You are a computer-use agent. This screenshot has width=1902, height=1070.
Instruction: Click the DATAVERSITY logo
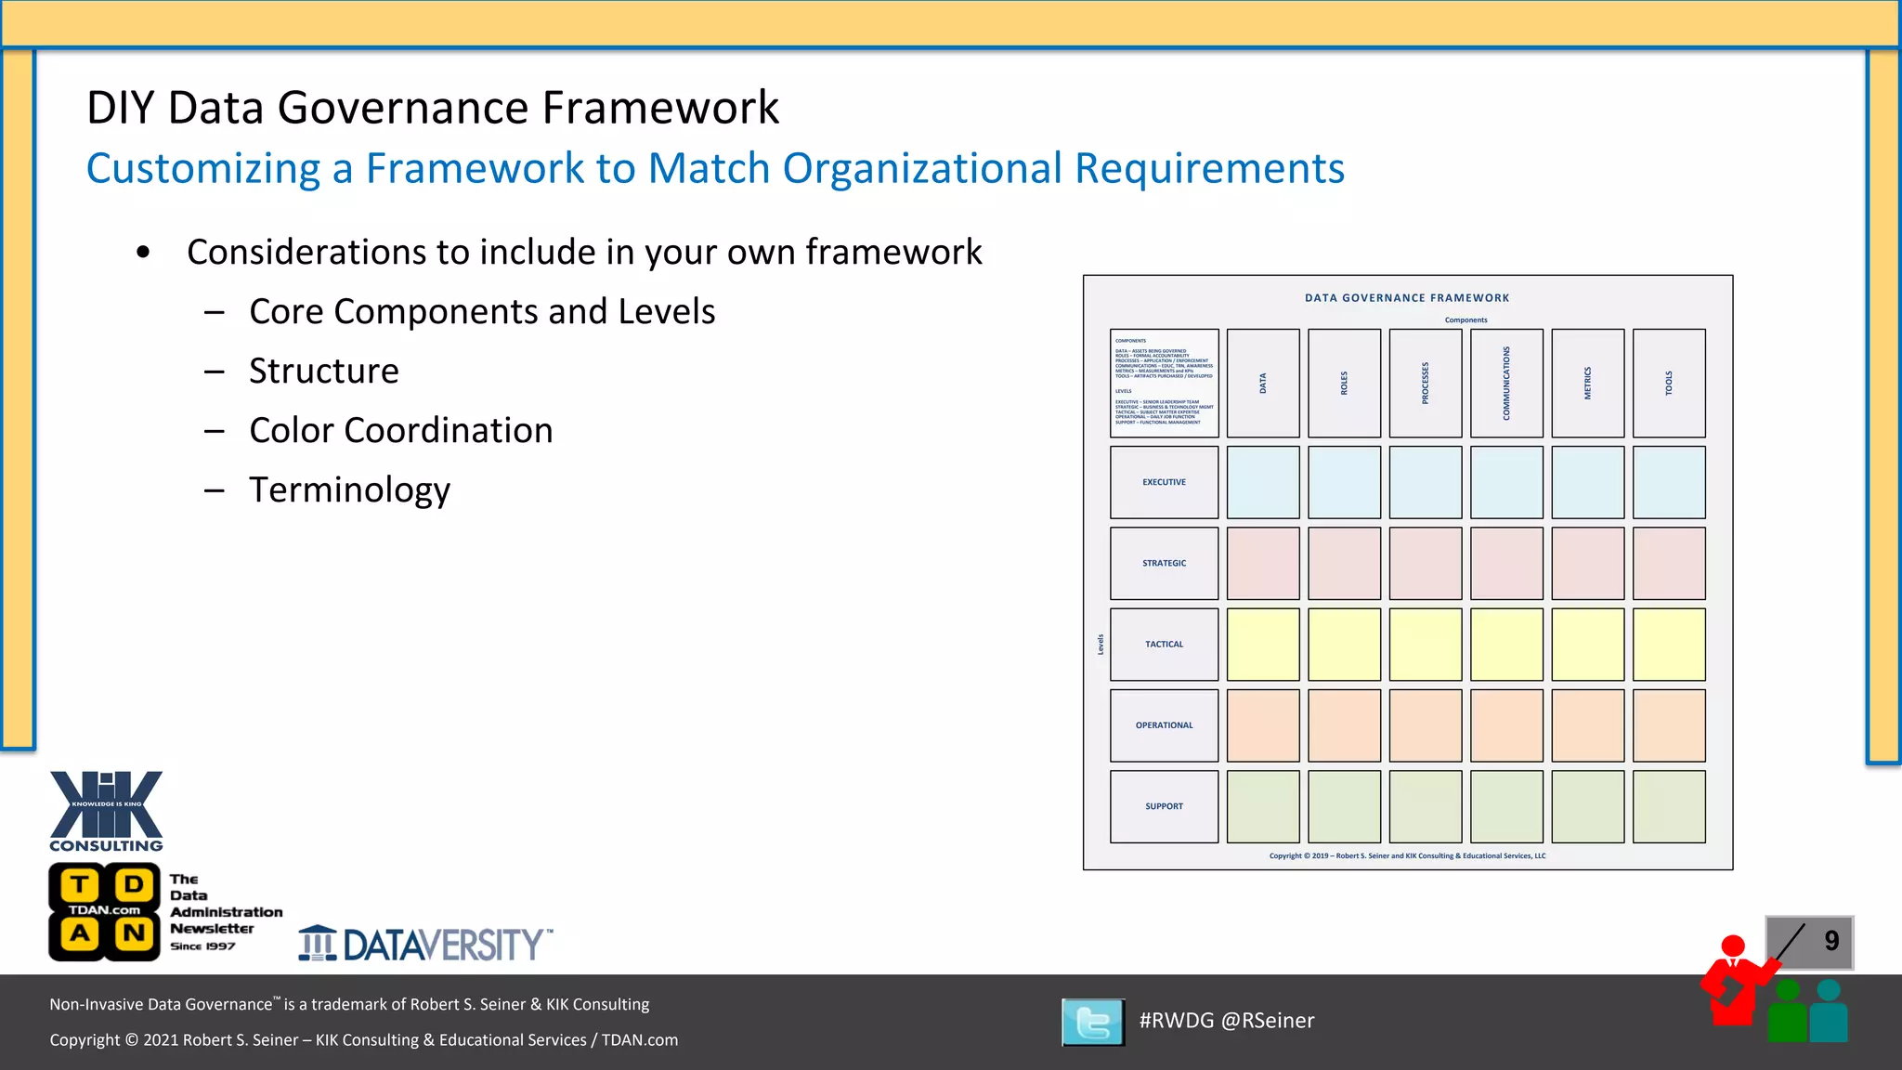click(425, 944)
